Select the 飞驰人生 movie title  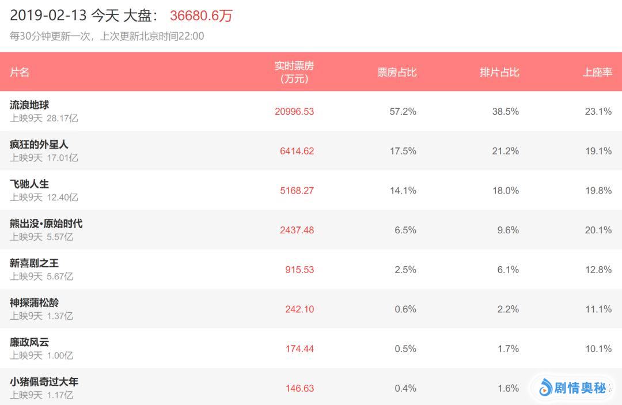(x=29, y=184)
